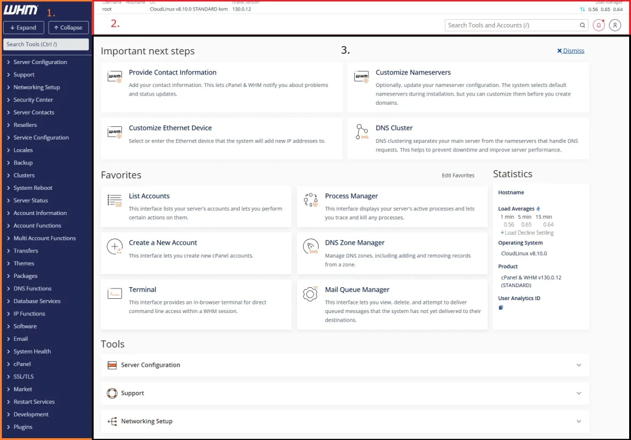Viewport: 631px width, 440px height.
Task: Open the Market sidebar menu
Action: click(23, 389)
